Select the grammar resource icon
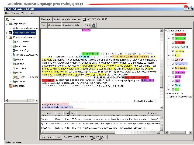 [14, 46]
